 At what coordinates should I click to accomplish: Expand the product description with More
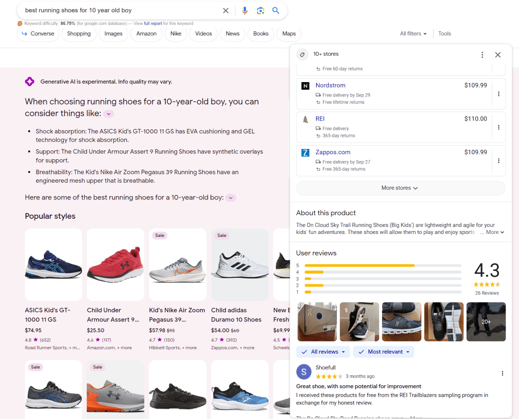(495, 233)
